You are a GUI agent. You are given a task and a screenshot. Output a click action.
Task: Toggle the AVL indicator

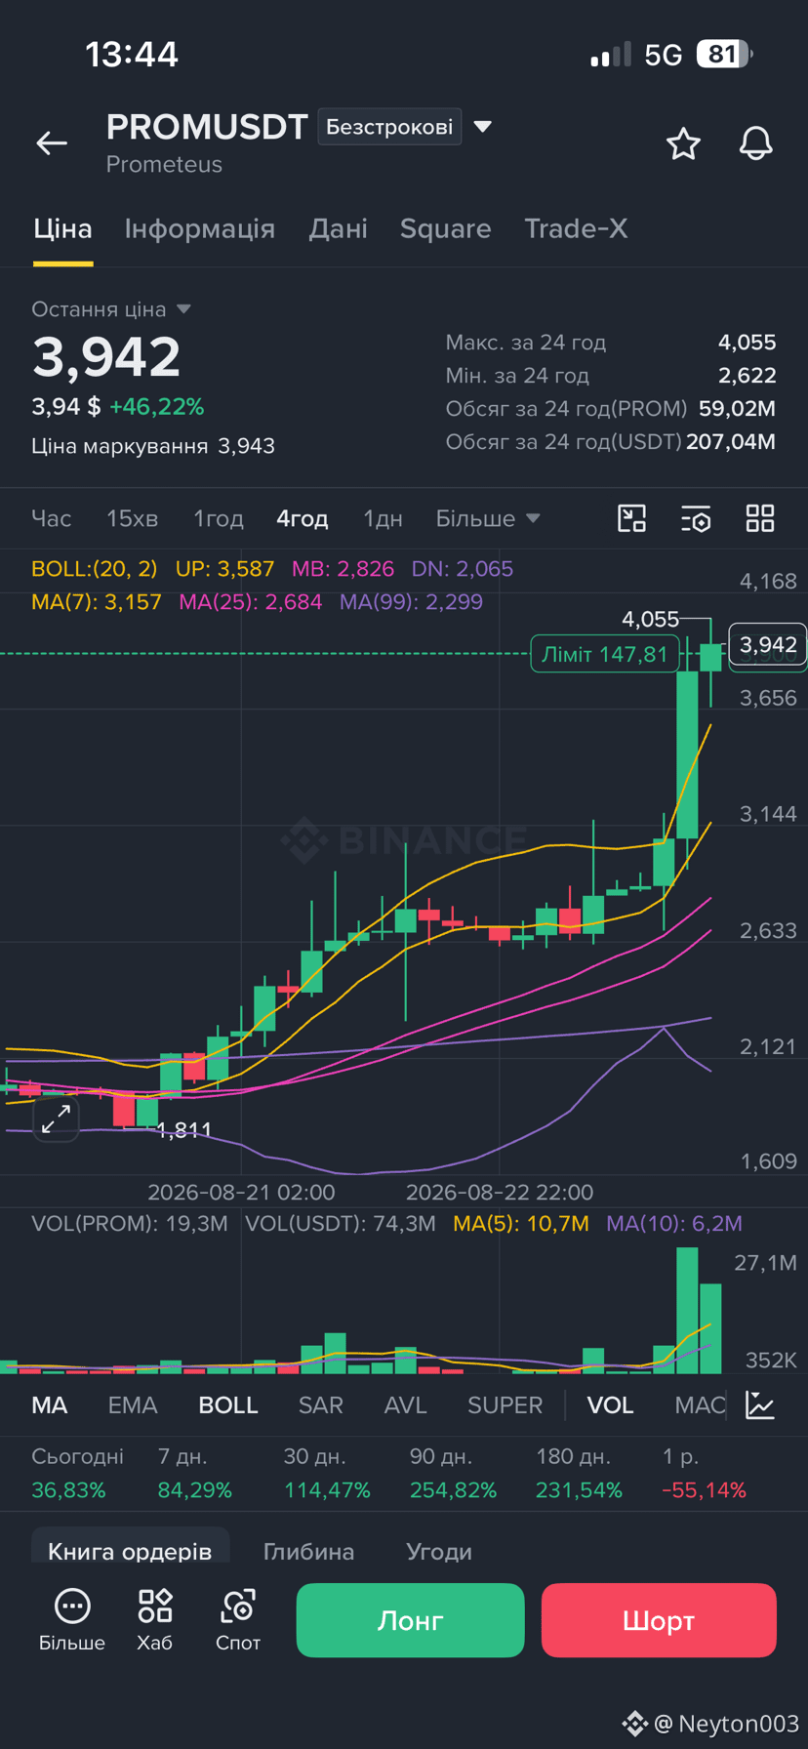click(406, 1405)
